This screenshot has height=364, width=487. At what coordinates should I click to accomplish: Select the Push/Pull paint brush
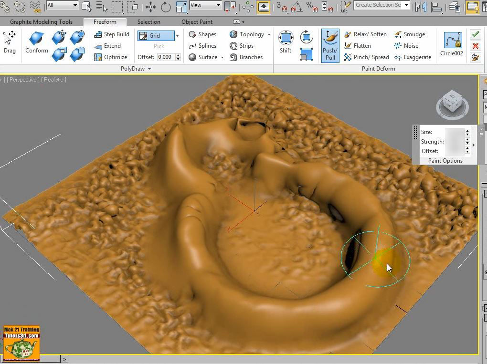pyautogui.click(x=330, y=45)
